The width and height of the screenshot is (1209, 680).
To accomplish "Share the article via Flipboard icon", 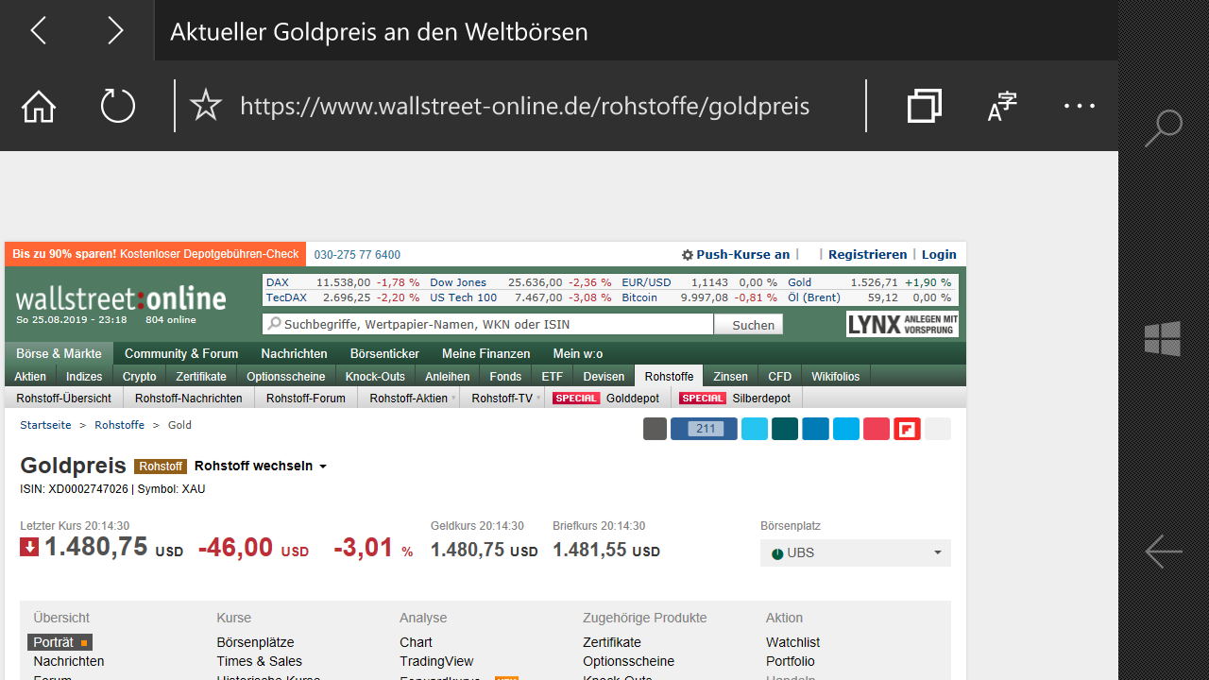I will pos(907,429).
